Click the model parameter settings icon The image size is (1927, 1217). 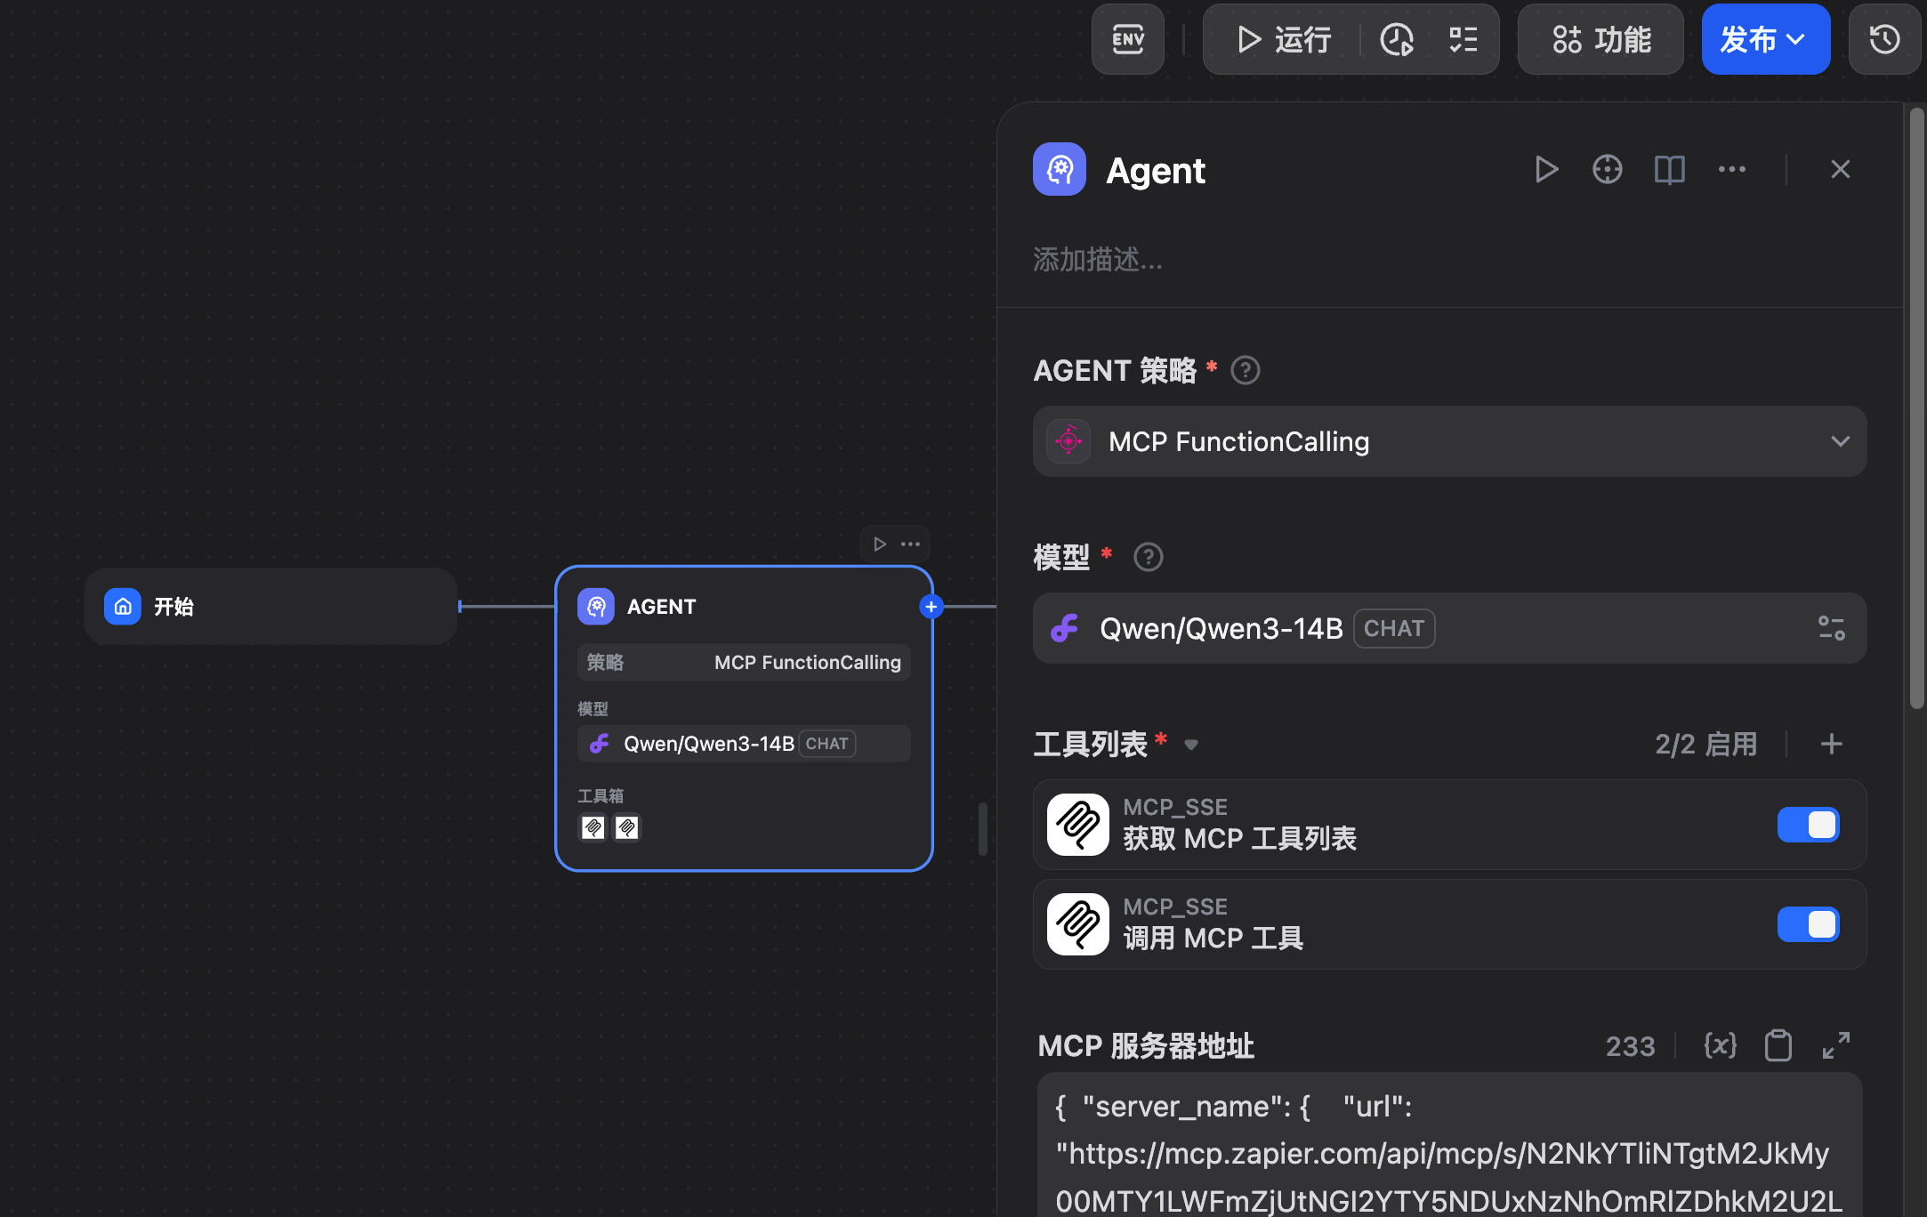pyautogui.click(x=1831, y=628)
